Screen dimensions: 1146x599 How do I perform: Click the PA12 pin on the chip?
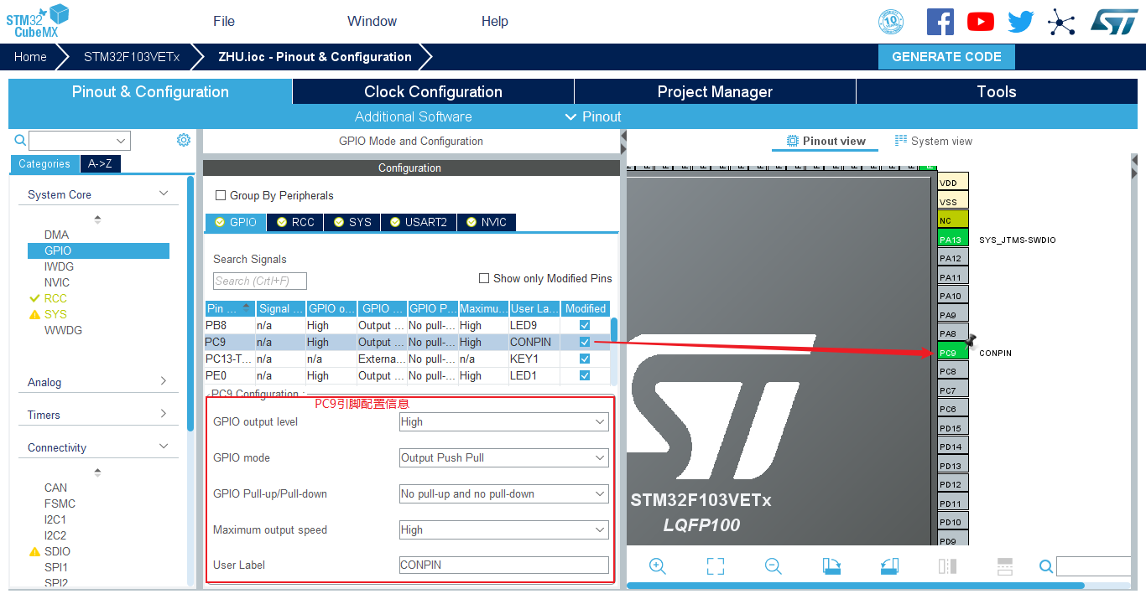[x=953, y=258]
